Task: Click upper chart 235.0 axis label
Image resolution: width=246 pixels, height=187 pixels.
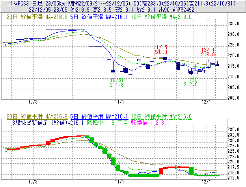Action: tap(233, 24)
